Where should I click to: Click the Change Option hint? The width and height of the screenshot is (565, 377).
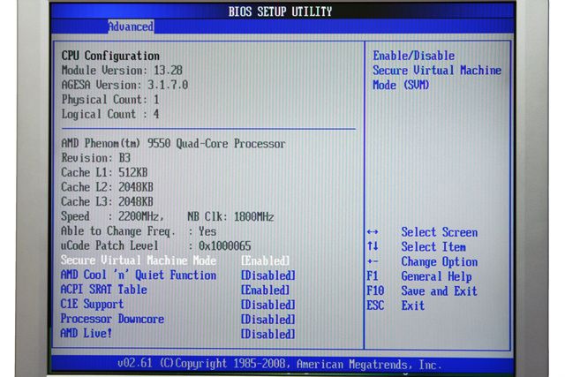(x=440, y=261)
